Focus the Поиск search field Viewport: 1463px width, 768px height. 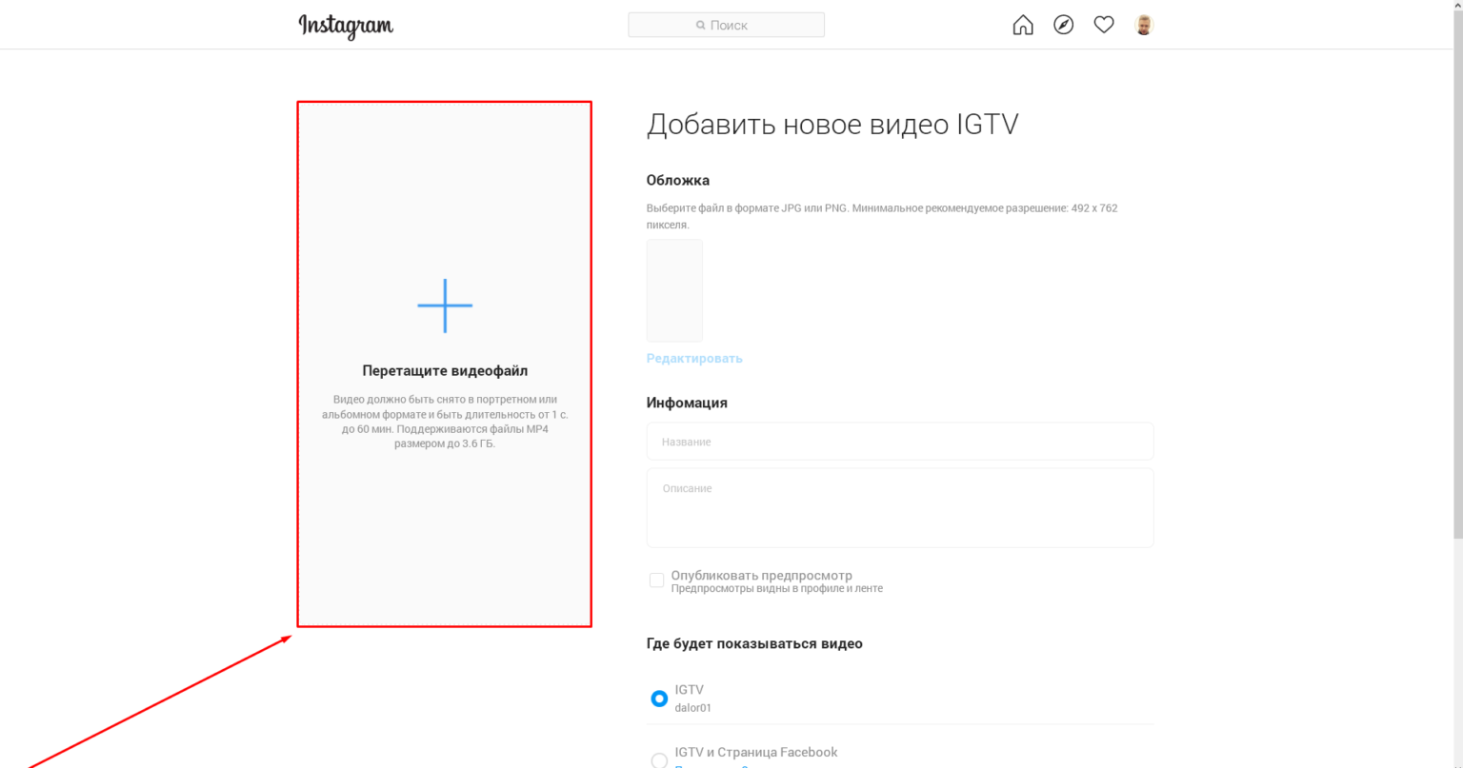tap(726, 25)
